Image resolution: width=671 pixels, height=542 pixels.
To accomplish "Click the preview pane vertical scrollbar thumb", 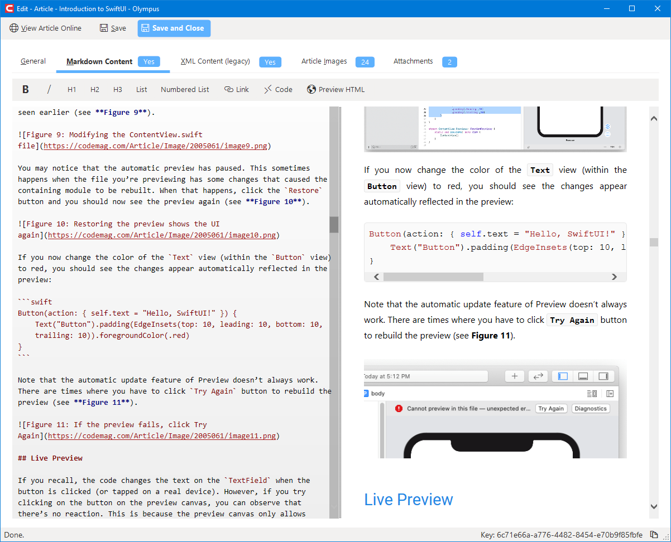I will pos(654,242).
